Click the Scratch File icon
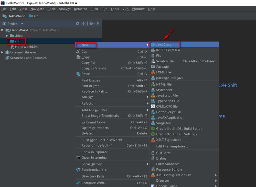Screen dimensions: 256x187 click(x=153, y=61)
